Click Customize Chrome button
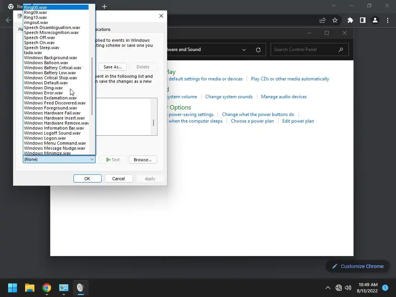This screenshot has height=297, width=396. pyautogui.click(x=358, y=266)
